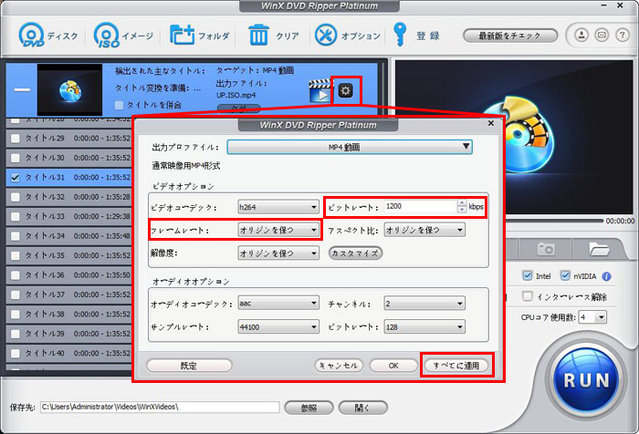Select Title 34 row 1:35:48
This screenshot has width=639, height=434.
pyautogui.click(x=69, y=236)
